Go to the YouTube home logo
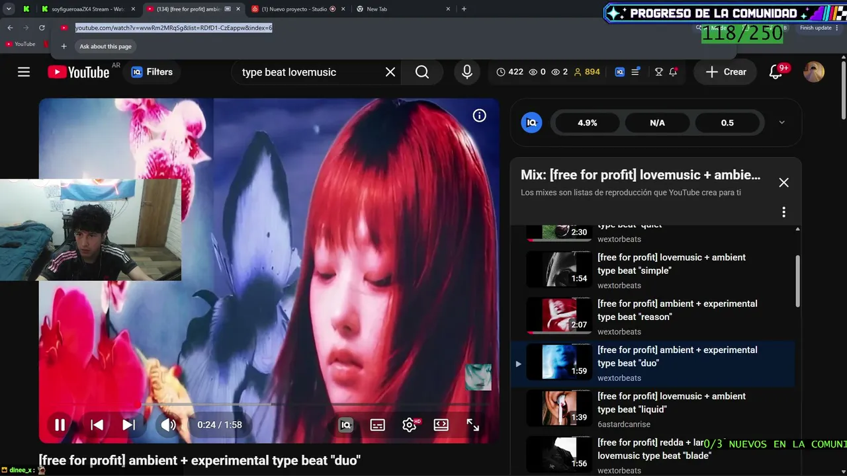The height and width of the screenshot is (476, 847). [x=79, y=72]
